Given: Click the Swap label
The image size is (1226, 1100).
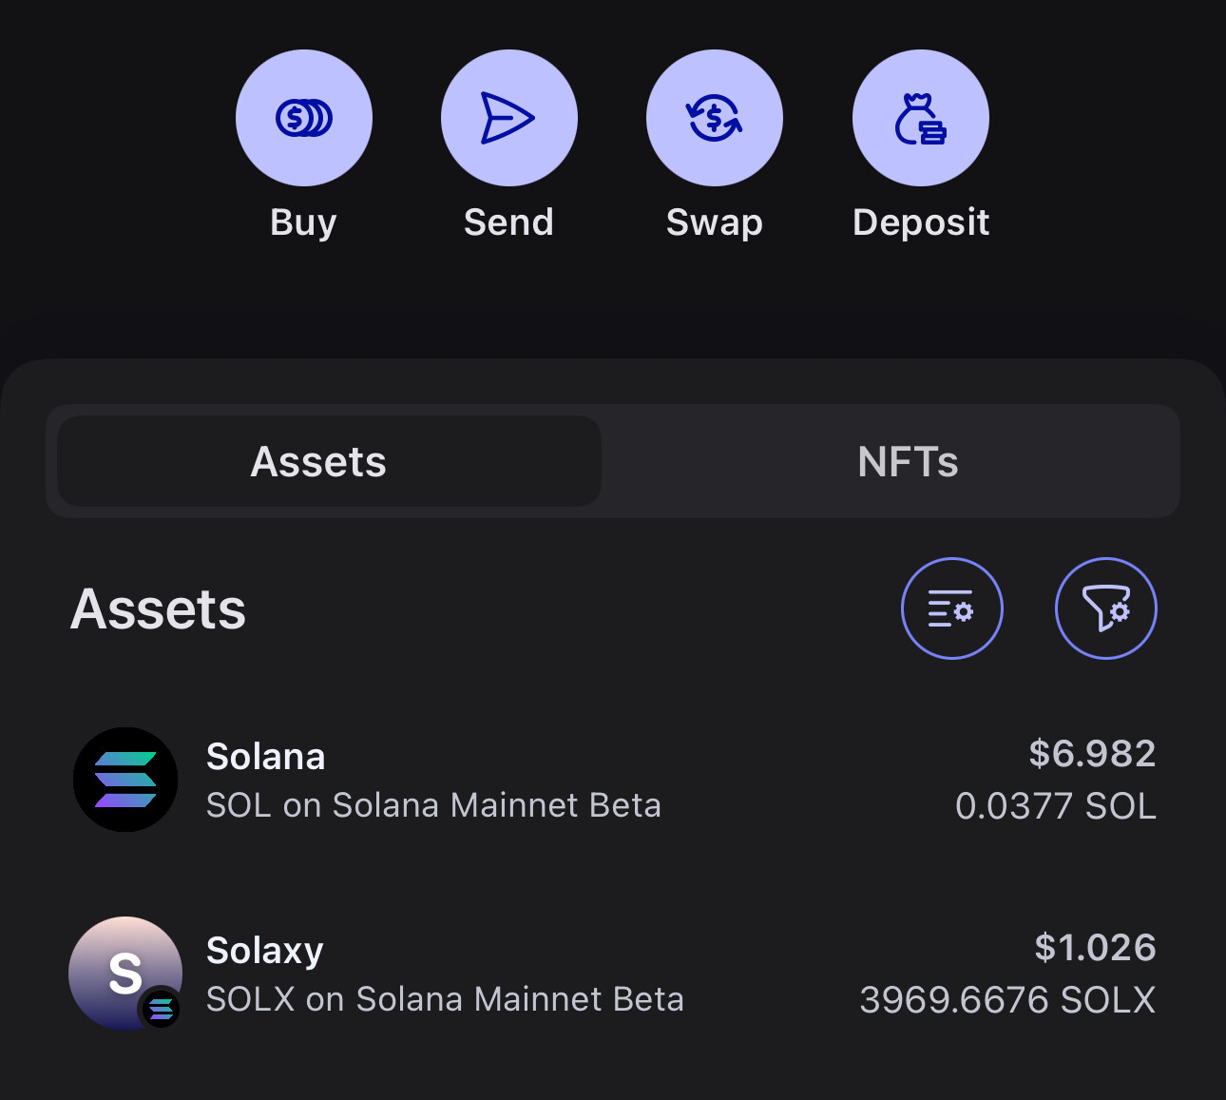Looking at the screenshot, I should 715,223.
